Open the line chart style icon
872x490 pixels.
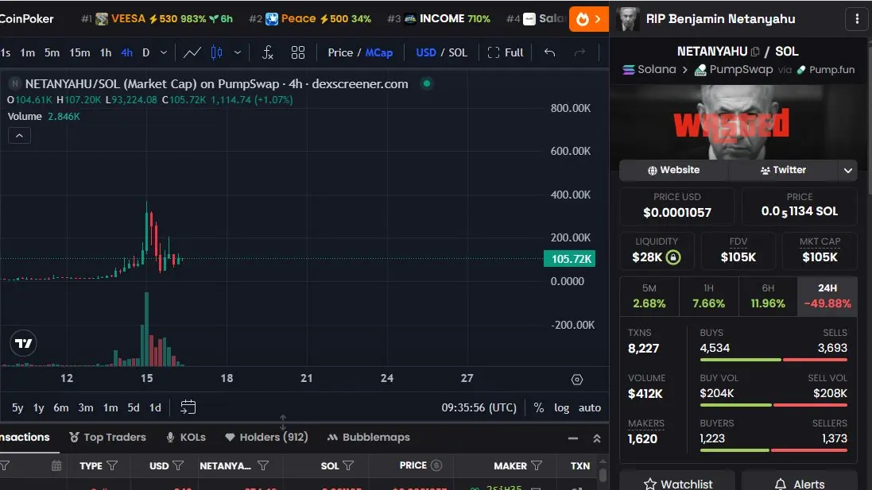192,52
